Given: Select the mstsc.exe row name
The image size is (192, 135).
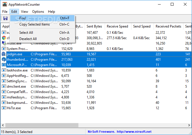Looking at the screenshot, I should click(14, 43).
